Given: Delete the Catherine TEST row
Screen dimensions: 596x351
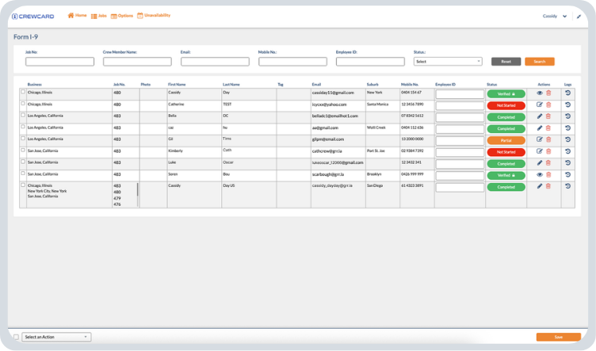Looking at the screenshot, I should tap(548, 105).
